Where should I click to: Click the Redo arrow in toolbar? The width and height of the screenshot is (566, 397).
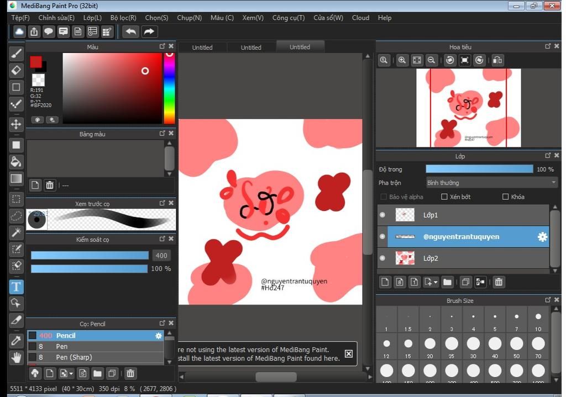(x=149, y=31)
